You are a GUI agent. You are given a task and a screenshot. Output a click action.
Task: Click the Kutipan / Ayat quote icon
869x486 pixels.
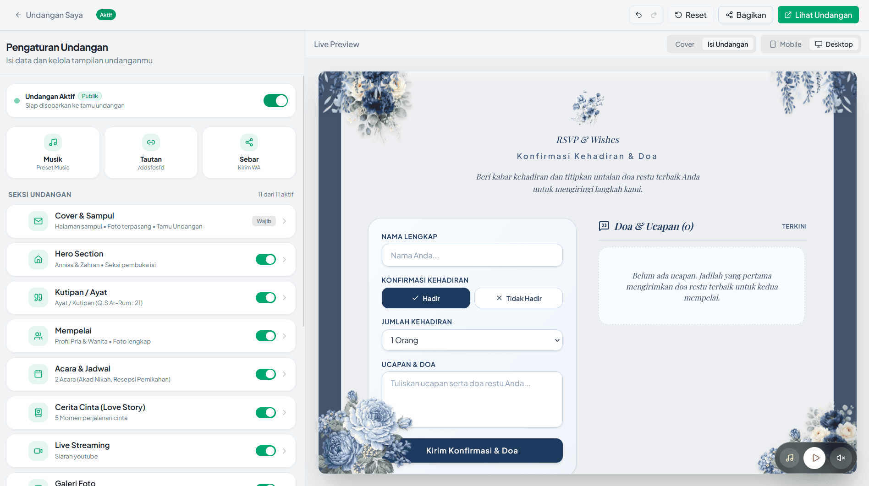pos(38,298)
